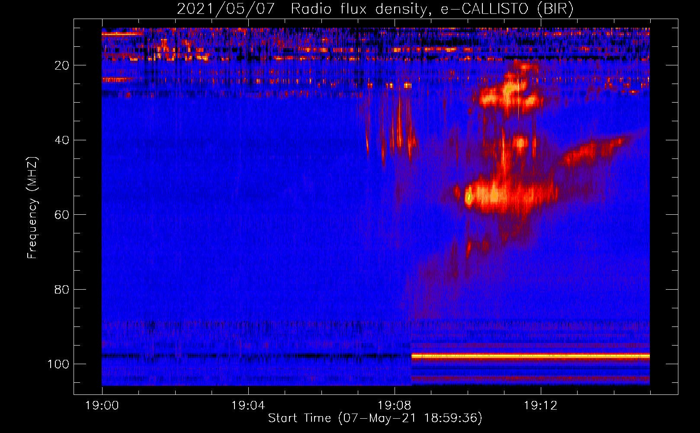The height and width of the screenshot is (433, 700).
Task: Click the "40" frequency tick label
Action: pos(62,140)
